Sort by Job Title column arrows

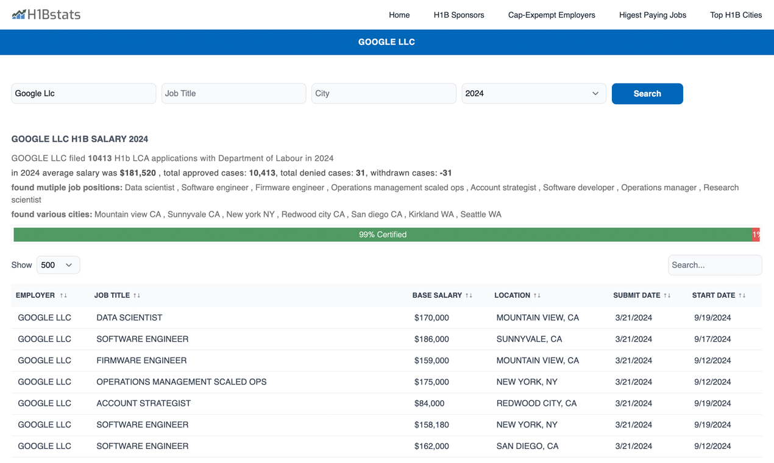click(137, 295)
